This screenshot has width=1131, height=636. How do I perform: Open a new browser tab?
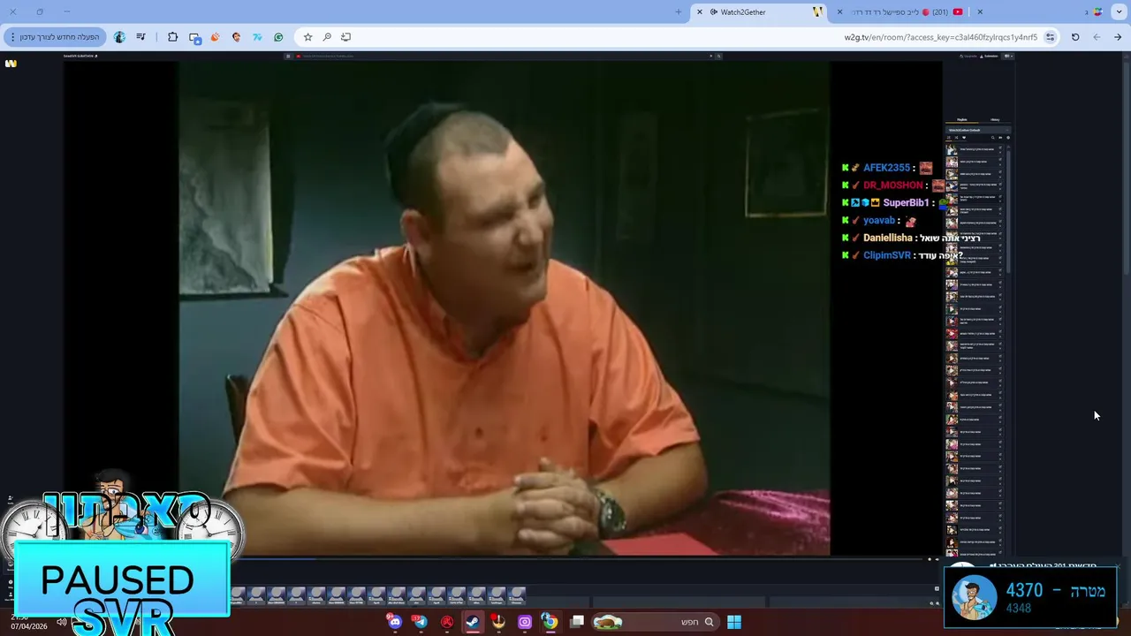[x=679, y=12]
